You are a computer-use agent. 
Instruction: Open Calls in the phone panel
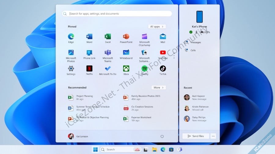(193, 50)
